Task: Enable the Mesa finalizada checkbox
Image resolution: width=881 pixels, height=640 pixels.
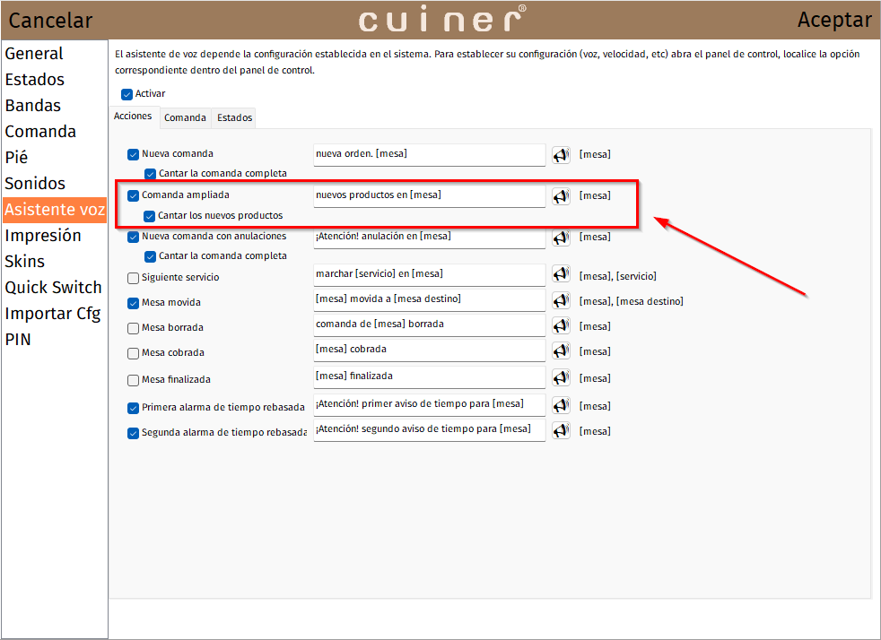Action: click(x=133, y=381)
